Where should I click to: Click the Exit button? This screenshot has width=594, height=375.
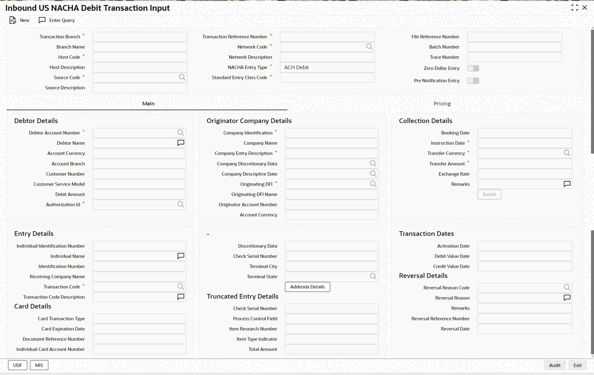coord(577,365)
